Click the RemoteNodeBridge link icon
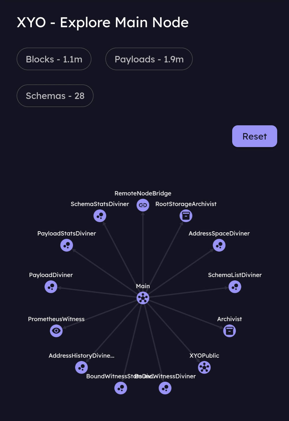The image size is (289, 421). point(143,205)
